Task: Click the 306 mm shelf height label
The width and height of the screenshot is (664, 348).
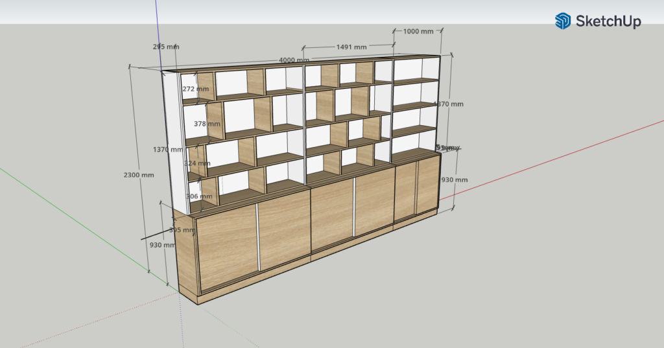Action: [x=199, y=196]
